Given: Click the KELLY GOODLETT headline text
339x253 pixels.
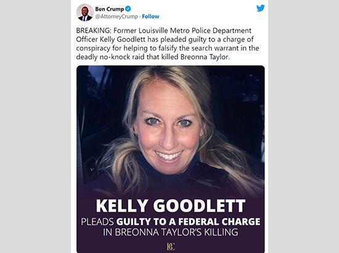Looking at the screenshot, I should (x=171, y=206).
